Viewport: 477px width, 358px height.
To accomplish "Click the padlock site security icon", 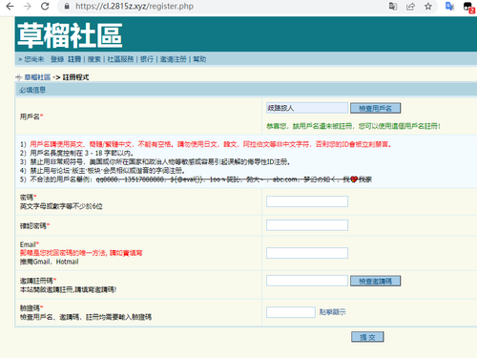I will (x=67, y=7).
